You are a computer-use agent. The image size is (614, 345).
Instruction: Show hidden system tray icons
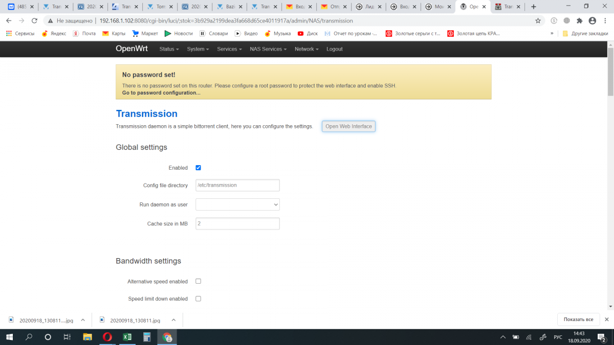[503, 337]
